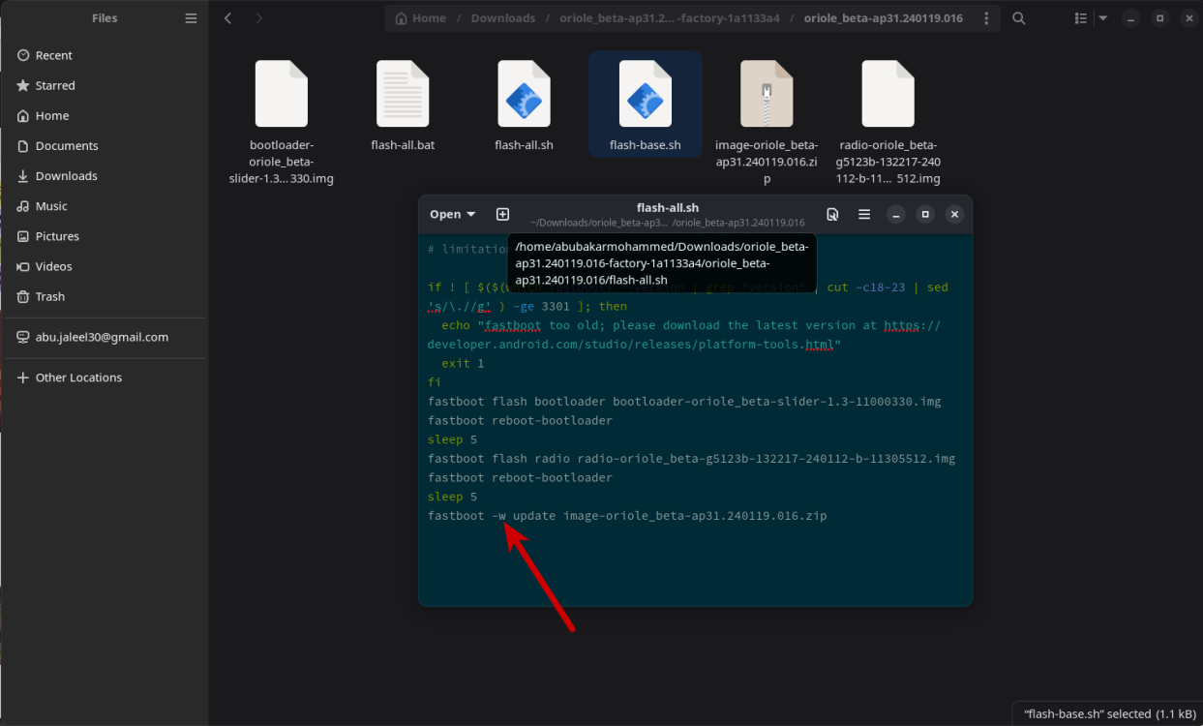Open the three-dot menu beside the path bar
Viewport: 1203px width, 726px height.
pyautogui.click(x=986, y=17)
